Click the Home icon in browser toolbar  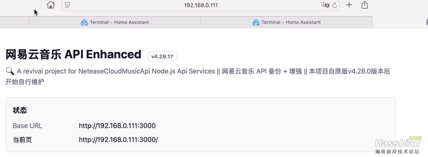coord(51,5)
